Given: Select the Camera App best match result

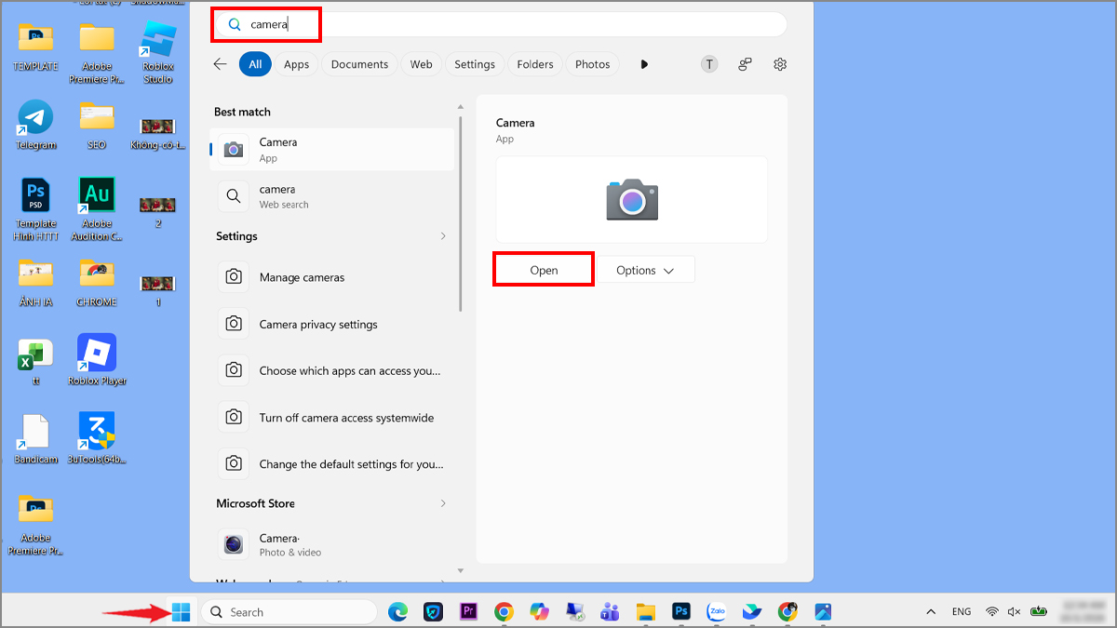Looking at the screenshot, I should (333, 150).
